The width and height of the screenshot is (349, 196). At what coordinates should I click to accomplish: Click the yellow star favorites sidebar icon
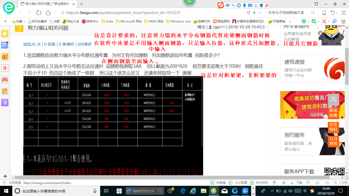[5, 34]
